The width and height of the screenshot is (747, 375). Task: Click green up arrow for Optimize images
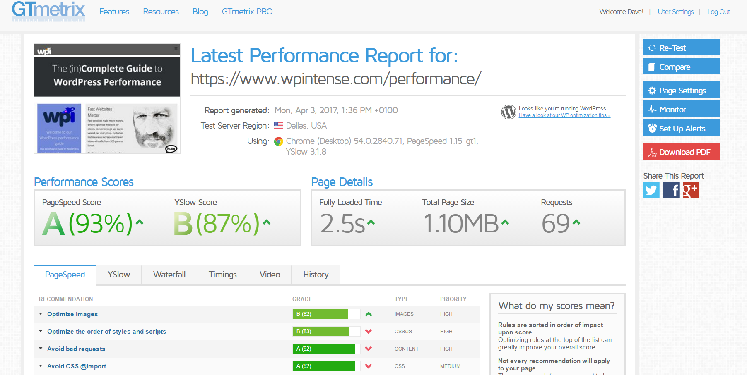coord(369,314)
